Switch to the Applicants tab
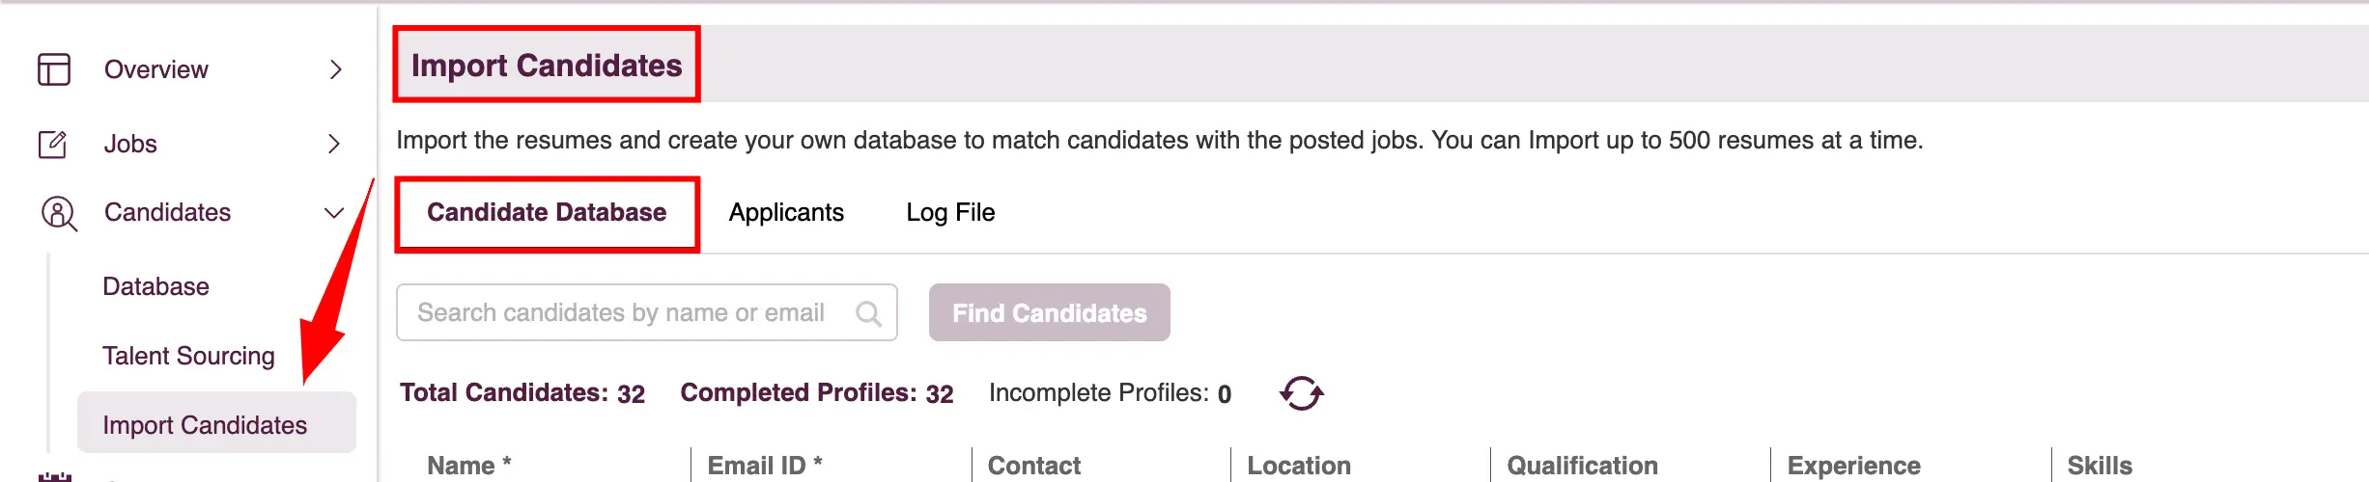The image size is (2369, 482). (x=786, y=212)
